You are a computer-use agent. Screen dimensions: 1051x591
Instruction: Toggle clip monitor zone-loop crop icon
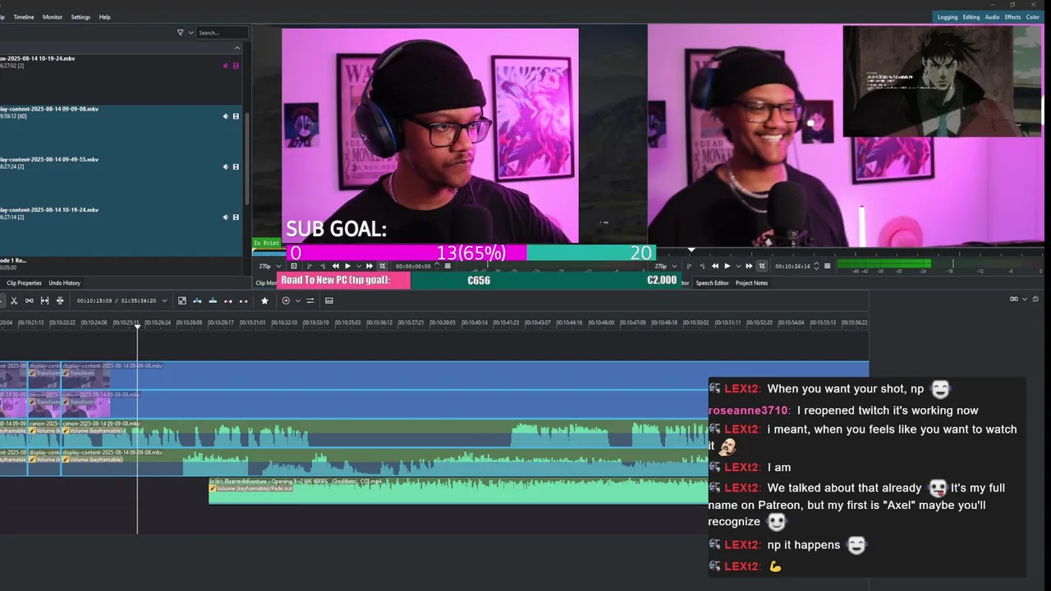382,266
